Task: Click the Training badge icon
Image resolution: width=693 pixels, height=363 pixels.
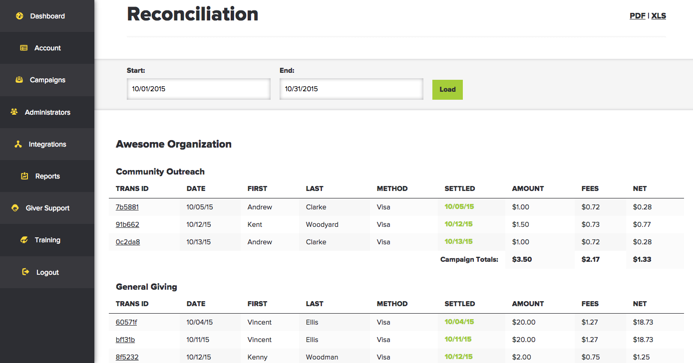Action: point(23,240)
